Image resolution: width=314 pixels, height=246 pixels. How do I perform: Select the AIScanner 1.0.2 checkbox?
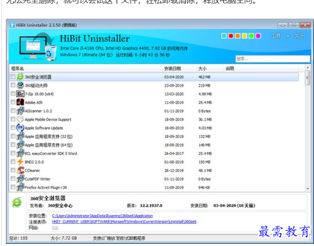click(13, 111)
